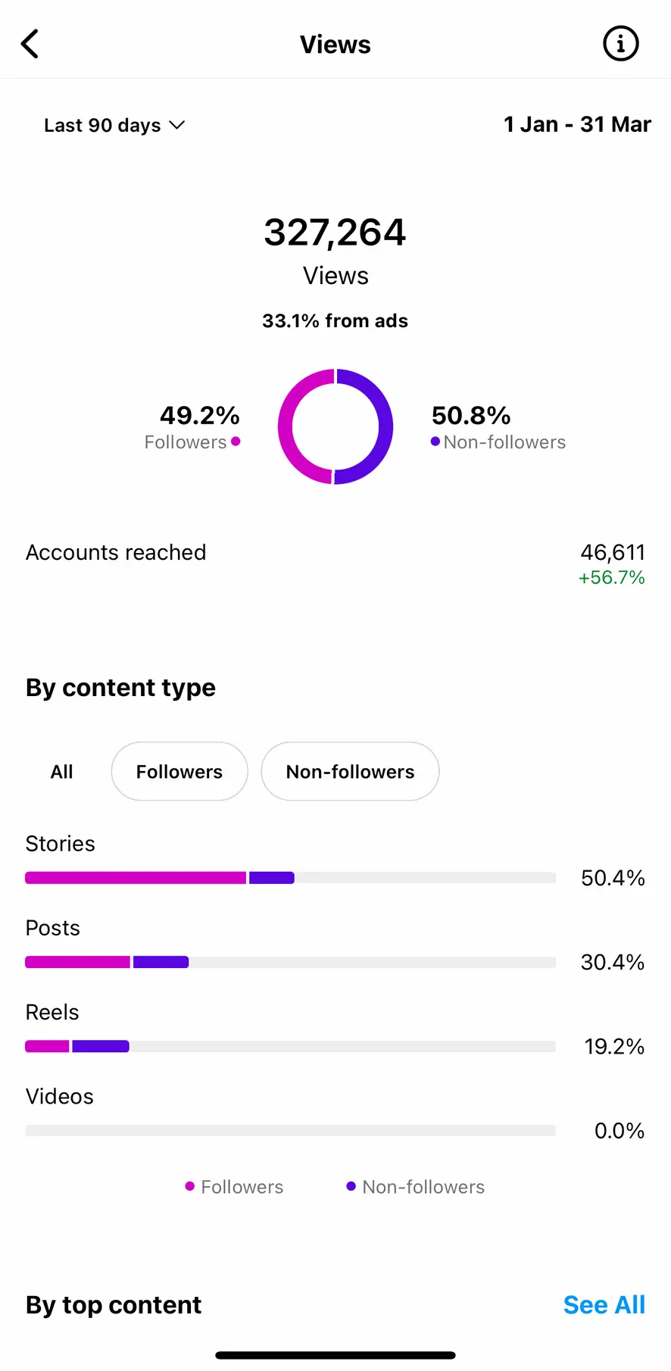
Task: Tap the 327,264 Views total
Action: 335,251
